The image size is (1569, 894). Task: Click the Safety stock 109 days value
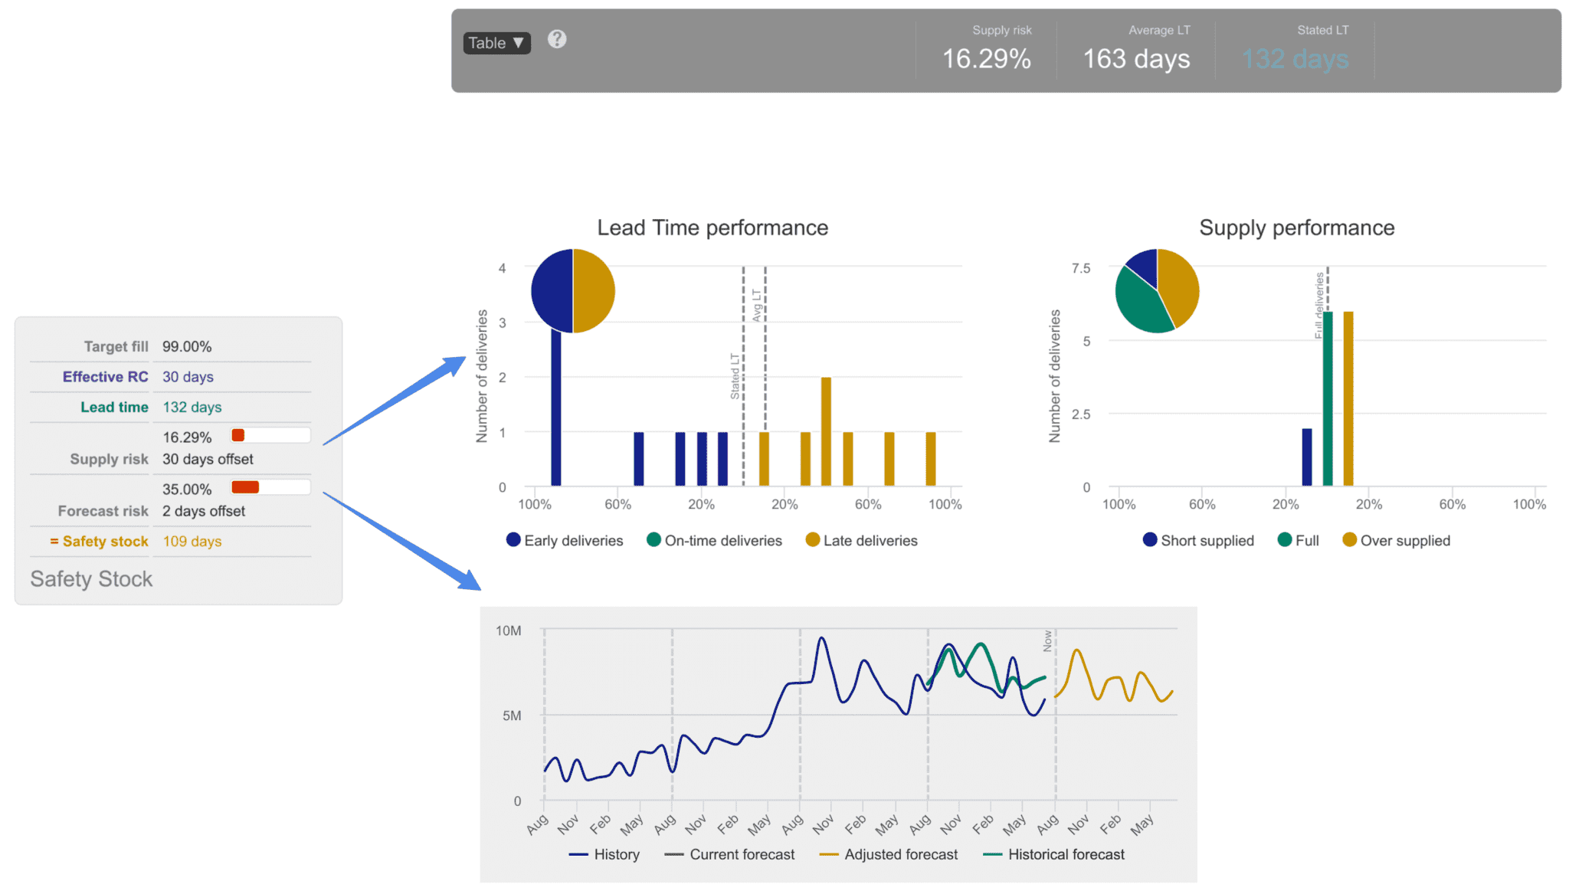[x=192, y=542]
